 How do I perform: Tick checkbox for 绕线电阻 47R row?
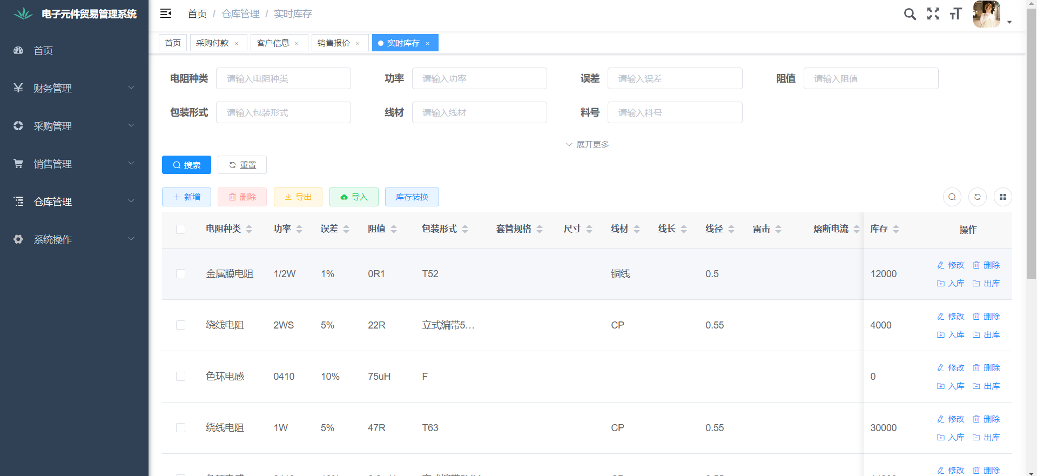click(x=180, y=428)
